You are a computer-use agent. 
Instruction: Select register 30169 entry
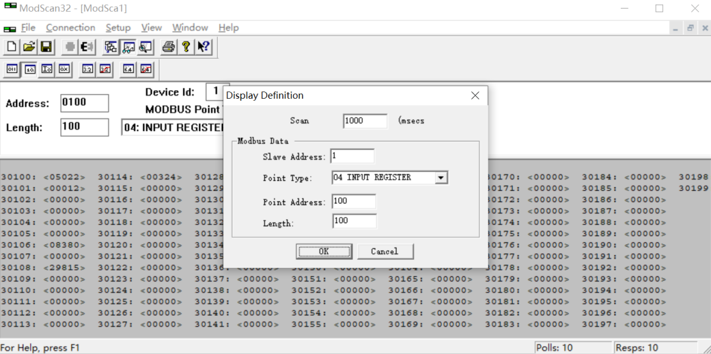point(431,324)
